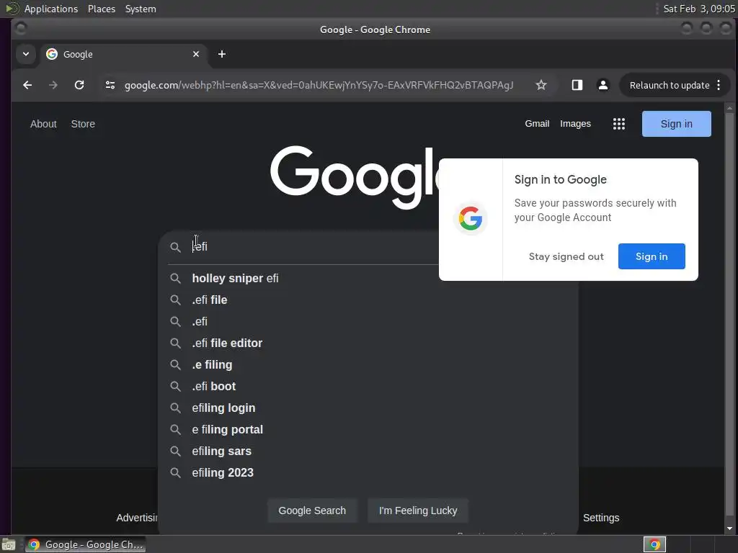Choose suggestion 'efiling sars'
This screenshot has height=553, width=738.
(x=368, y=451)
